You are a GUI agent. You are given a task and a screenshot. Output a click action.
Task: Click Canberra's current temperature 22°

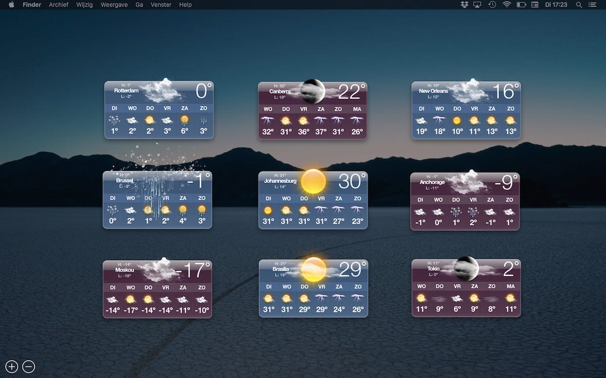[352, 92]
